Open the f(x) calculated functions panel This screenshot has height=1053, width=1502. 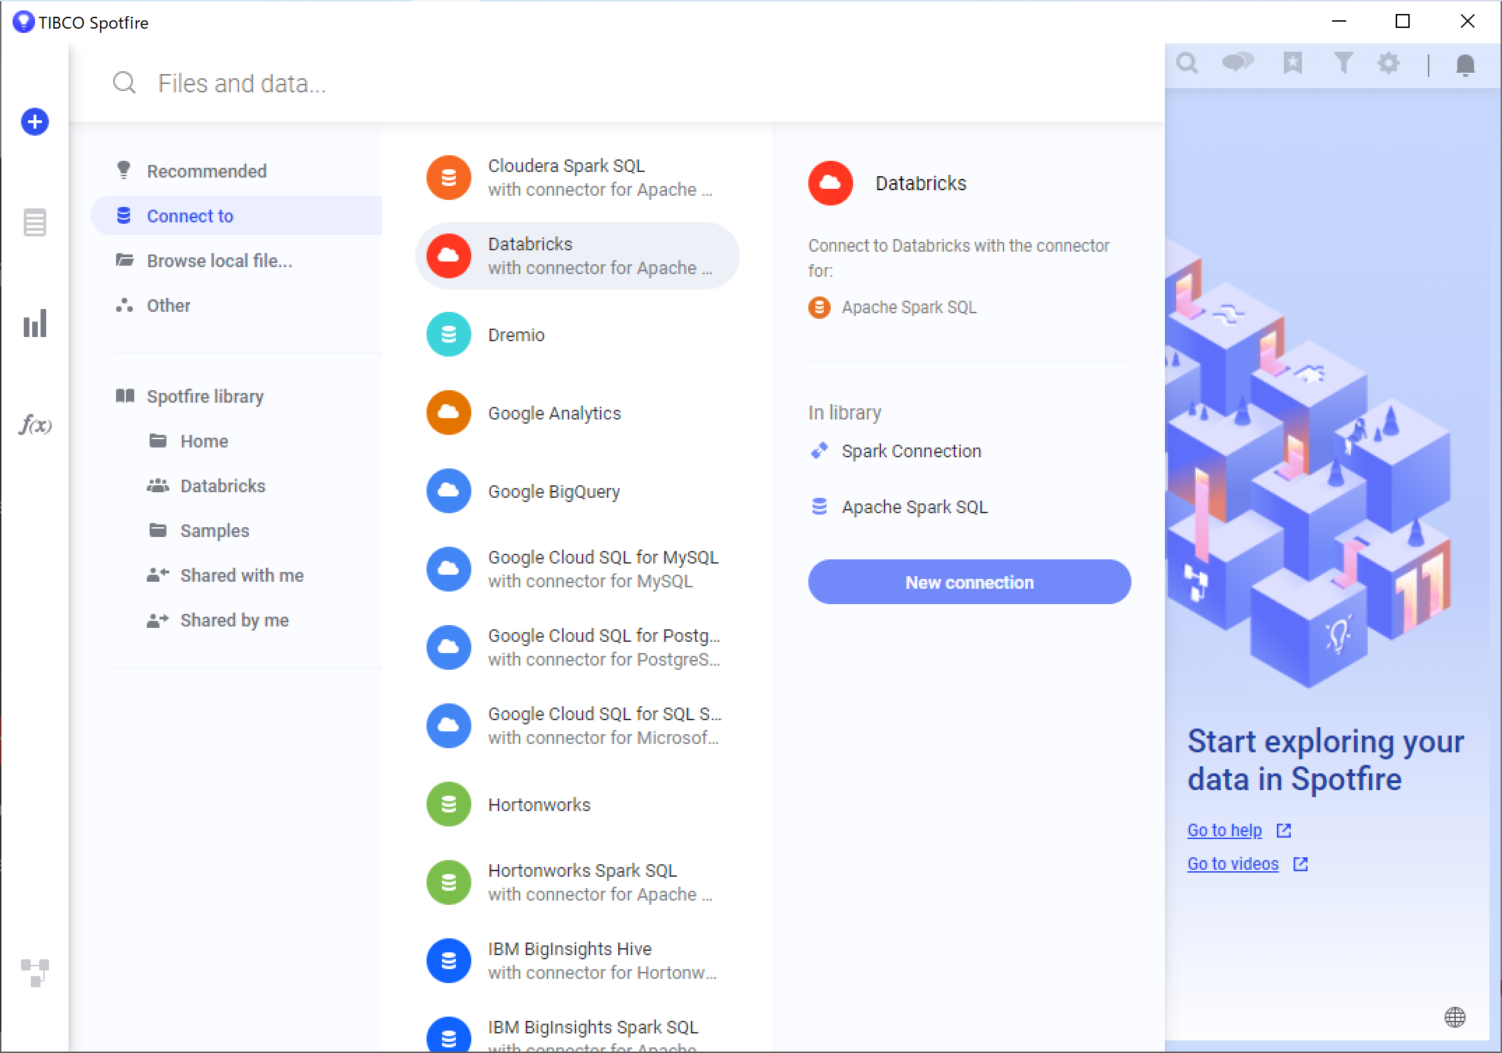tap(34, 424)
